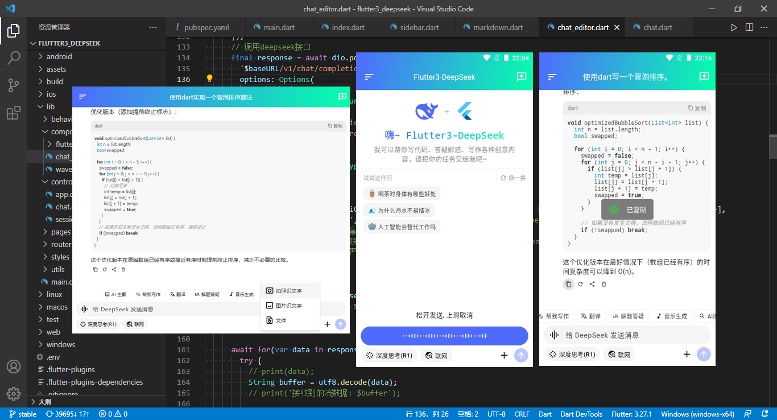Collapse the lib folder in Explorer
This screenshot has width=777, height=420.
(x=50, y=106)
